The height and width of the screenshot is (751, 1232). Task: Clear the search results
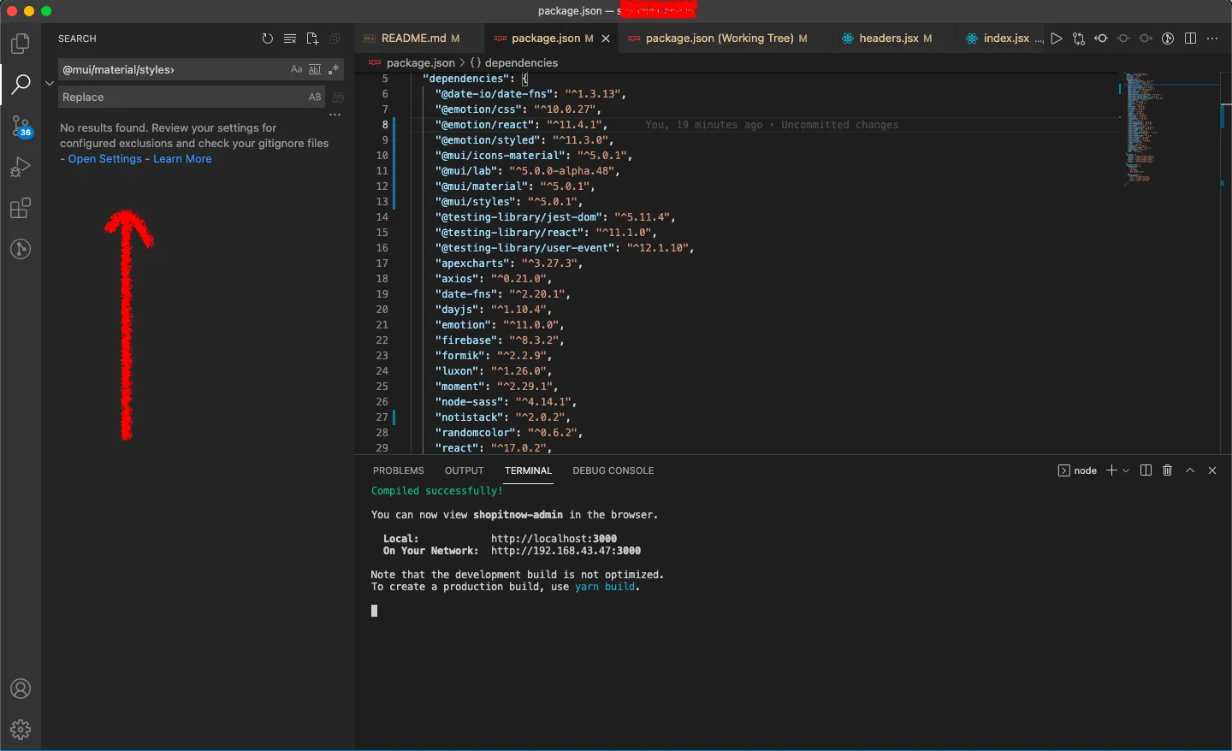point(290,38)
